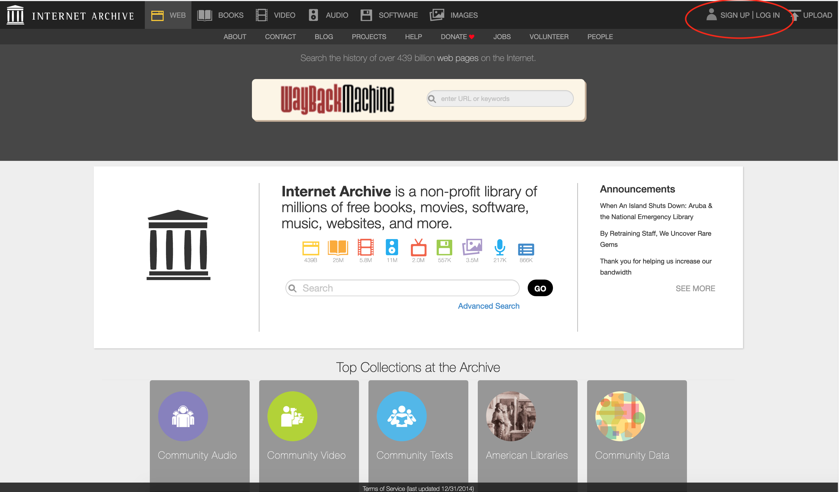Image resolution: width=839 pixels, height=492 pixels.
Task: Open the VOLUNTEER menu item
Action: click(x=549, y=37)
